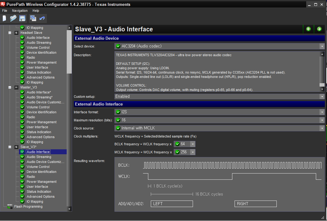Click the Save disk toolbar icon
The height and width of the screenshot is (221, 327).
[22, 18]
